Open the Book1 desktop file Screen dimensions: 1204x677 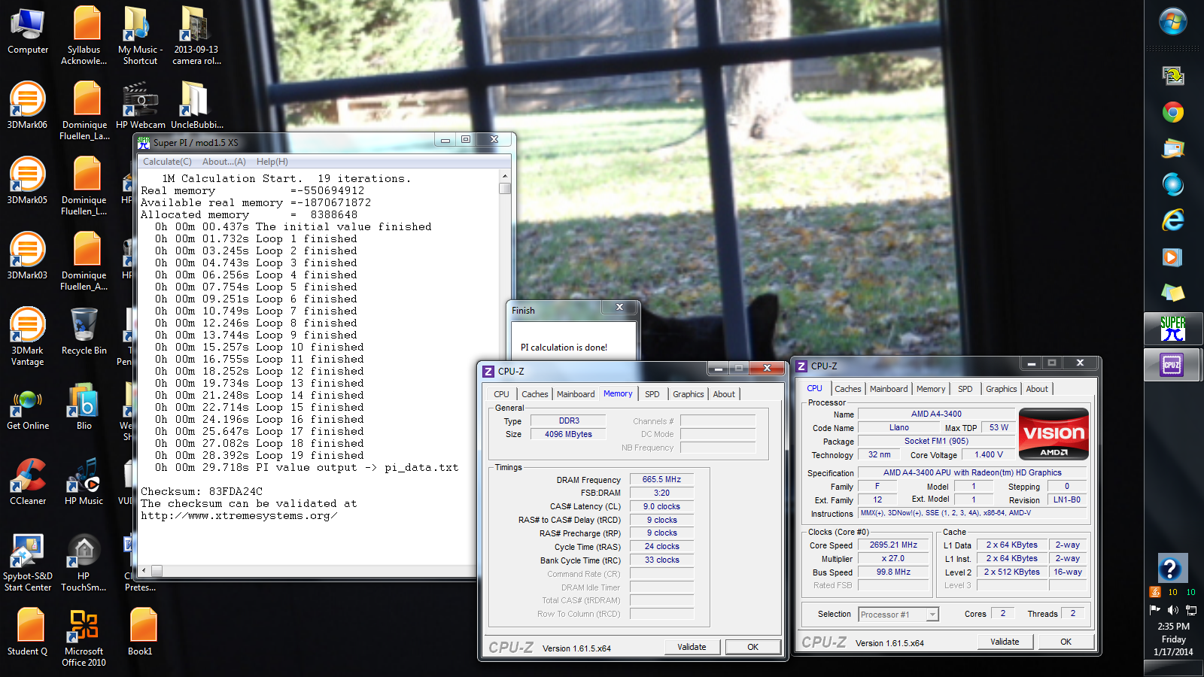pos(141,632)
